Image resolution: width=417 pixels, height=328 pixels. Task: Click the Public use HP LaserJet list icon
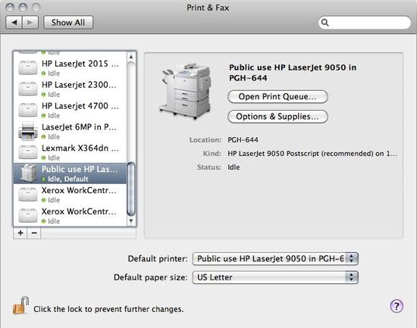click(28, 173)
